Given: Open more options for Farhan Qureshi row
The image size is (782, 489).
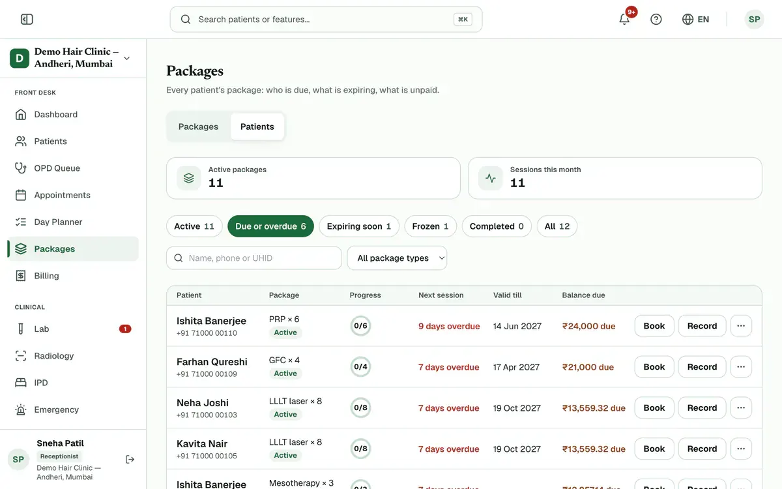Looking at the screenshot, I should 741,367.
